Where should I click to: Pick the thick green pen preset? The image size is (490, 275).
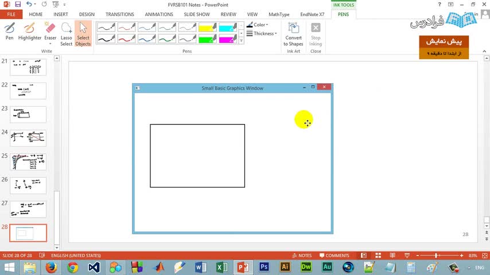tap(167, 39)
